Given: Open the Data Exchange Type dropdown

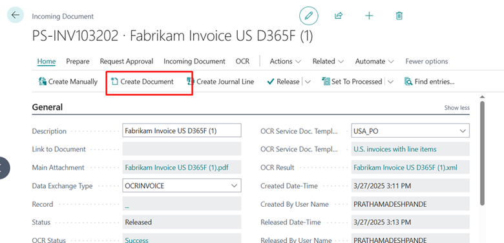Looking at the screenshot, I should tap(182, 185).
